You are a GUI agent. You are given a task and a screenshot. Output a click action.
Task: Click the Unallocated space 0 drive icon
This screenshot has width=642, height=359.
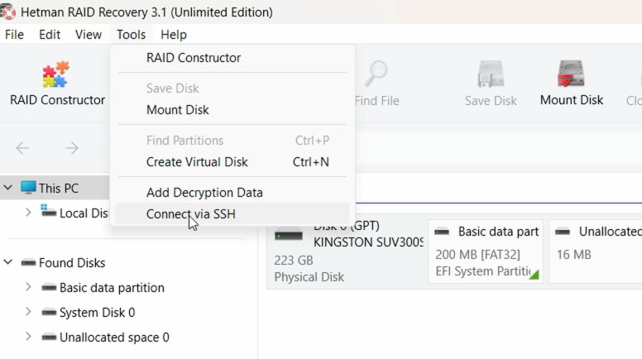click(49, 337)
